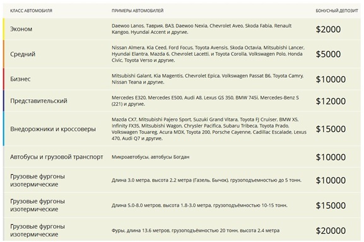Click the Daewoo Lanos examples text
Image resolution: width=364 pixels, height=242 pixels.
point(201,29)
